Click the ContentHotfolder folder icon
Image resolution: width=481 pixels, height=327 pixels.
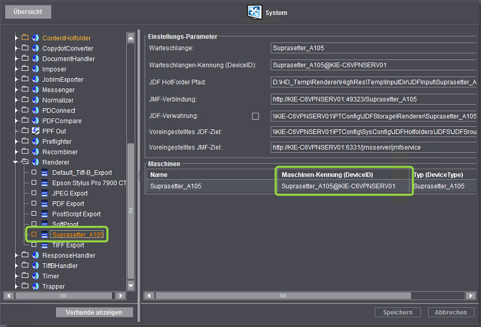click(x=25, y=38)
